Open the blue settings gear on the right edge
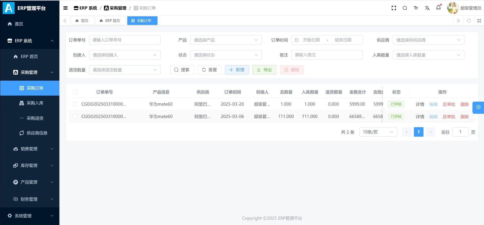Screen dimensions: 484x225 pos(478,107)
